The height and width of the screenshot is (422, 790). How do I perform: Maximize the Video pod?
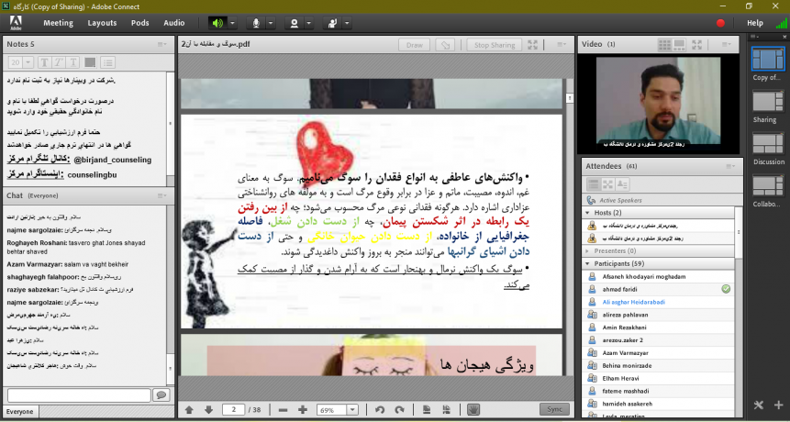[x=696, y=45]
